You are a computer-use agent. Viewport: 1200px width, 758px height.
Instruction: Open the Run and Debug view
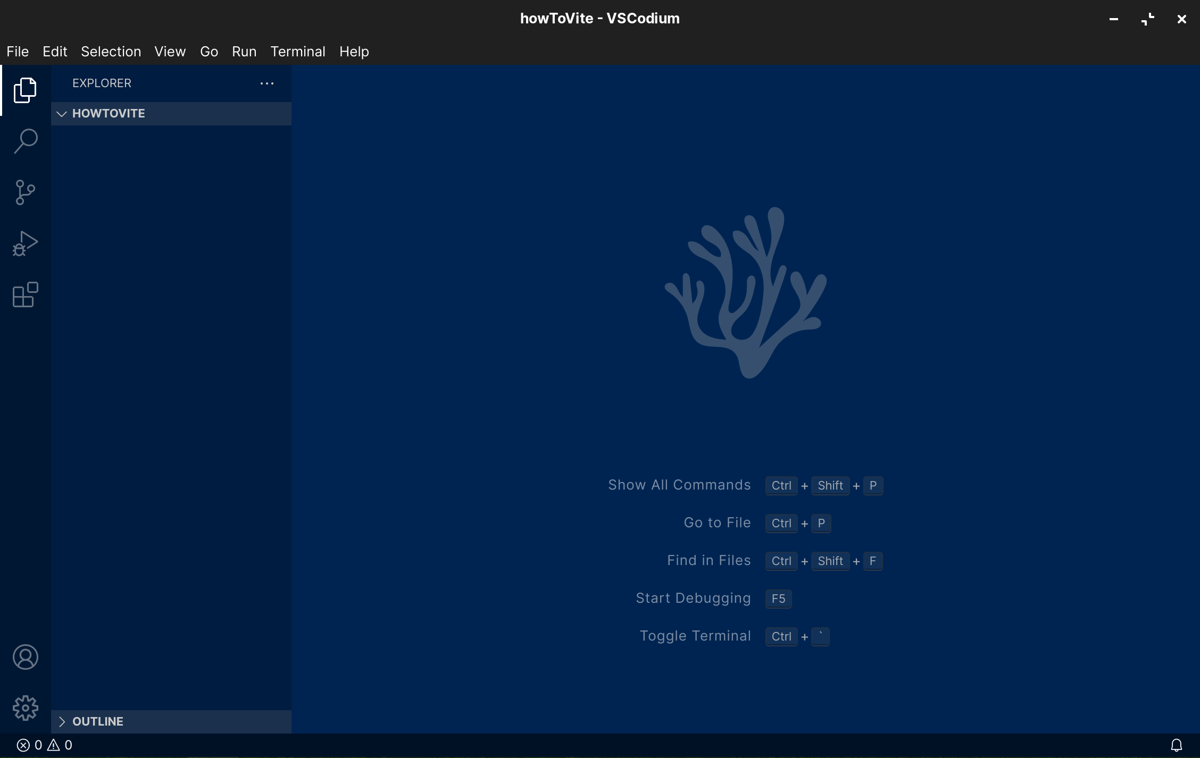(25, 243)
